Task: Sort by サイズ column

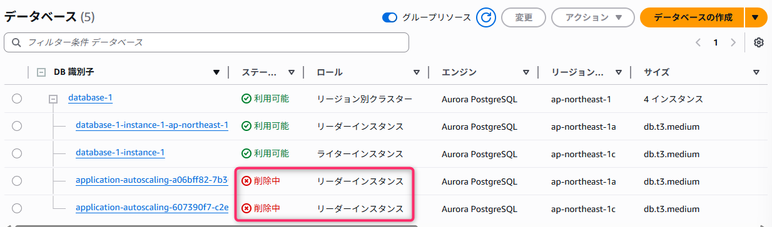Action: pos(756,72)
